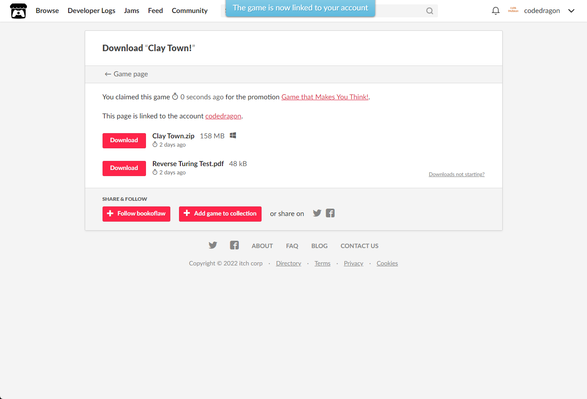Open itch.io Facebook in footer
587x399 pixels.
[x=235, y=245]
